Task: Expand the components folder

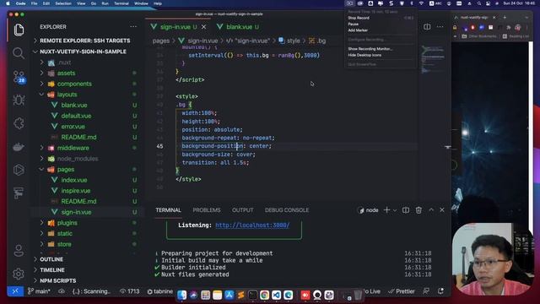Action: [x=74, y=84]
